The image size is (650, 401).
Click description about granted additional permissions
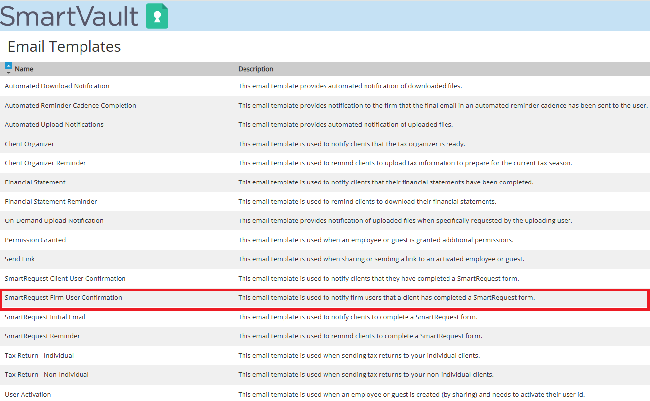(x=376, y=240)
